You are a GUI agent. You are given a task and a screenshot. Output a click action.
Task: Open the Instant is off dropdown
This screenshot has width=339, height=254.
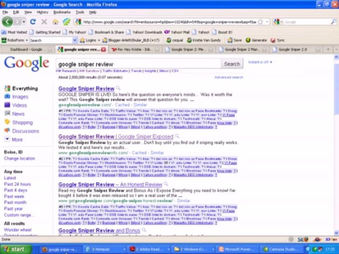[x=260, y=62]
